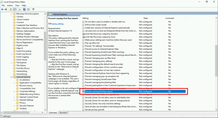The height and width of the screenshot is (118, 218).
Task: Click the Edge UI folder icon
Action: 14,48
